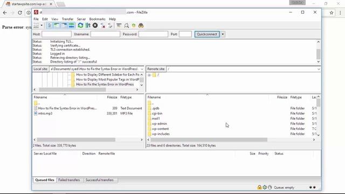This screenshot has width=345, height=194.
Task: Select the remote .qidb folder
Action: pyautogui.click(x=155, y=108)
